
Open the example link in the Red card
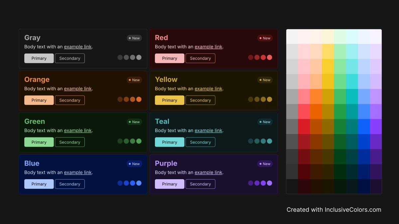(208, 47)
